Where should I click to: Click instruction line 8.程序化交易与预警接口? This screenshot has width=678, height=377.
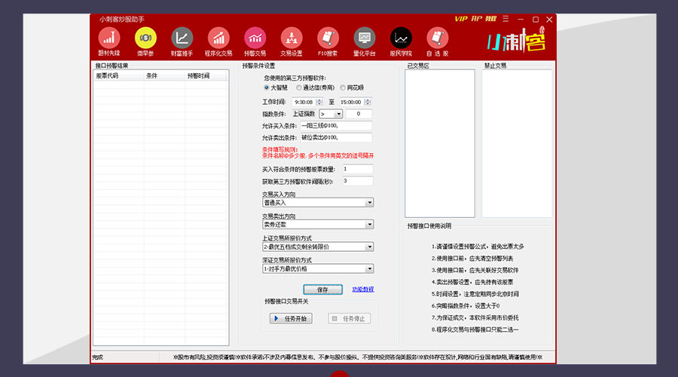pyautogui.click(x=475, y=329)
